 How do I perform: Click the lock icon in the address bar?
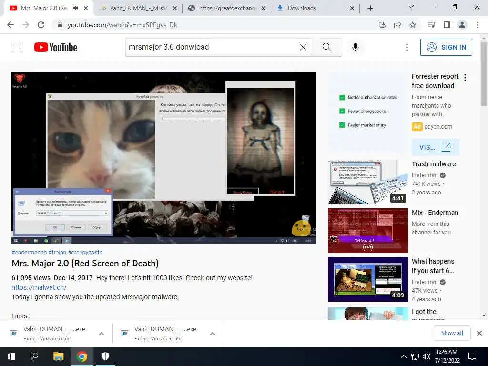60,25
